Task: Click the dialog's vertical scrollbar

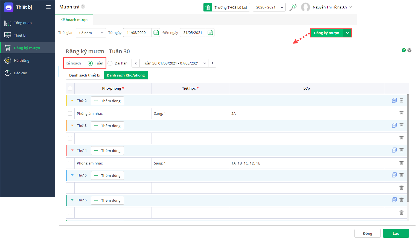Action: pos(408,148)
